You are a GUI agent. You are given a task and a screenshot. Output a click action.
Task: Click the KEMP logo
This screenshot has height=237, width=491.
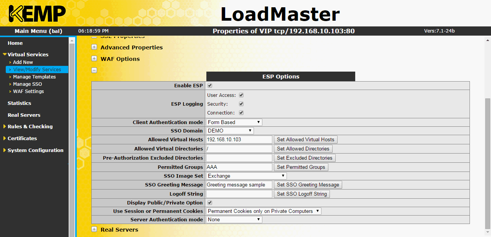pyautogui.click(x=37, y=13)
